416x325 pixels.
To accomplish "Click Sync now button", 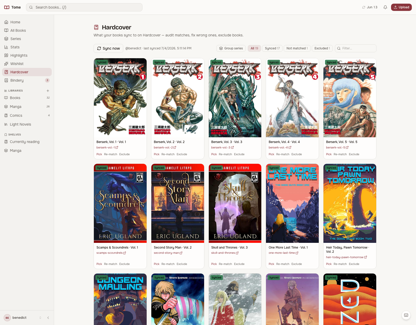I will click(108, 48).
